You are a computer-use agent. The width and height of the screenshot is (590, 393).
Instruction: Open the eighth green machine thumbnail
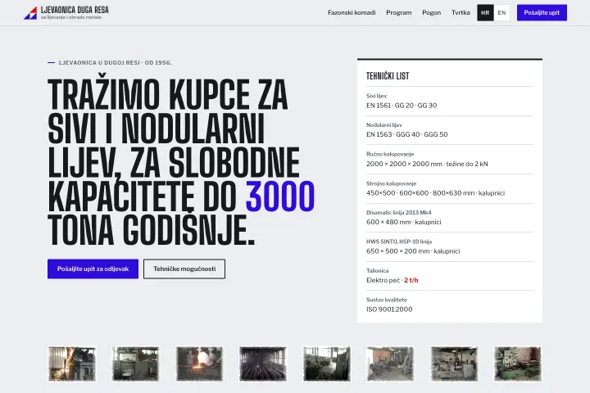[518, 364]
